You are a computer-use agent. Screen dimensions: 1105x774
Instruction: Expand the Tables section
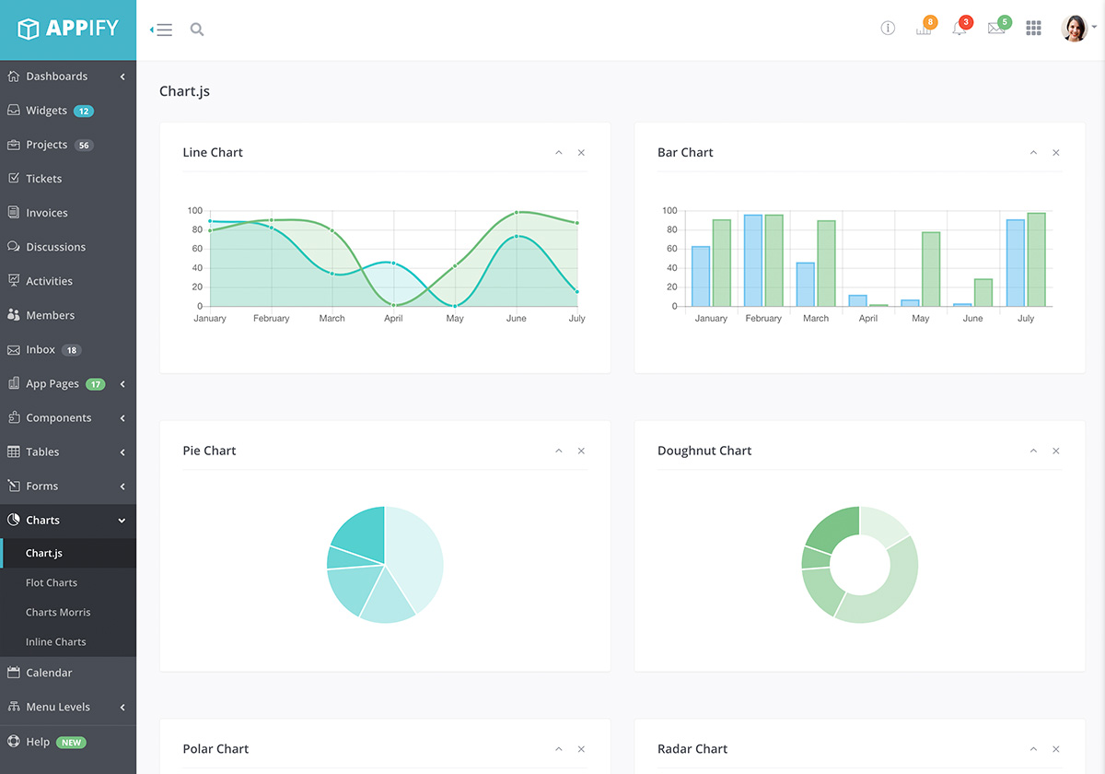coord(46,451)
